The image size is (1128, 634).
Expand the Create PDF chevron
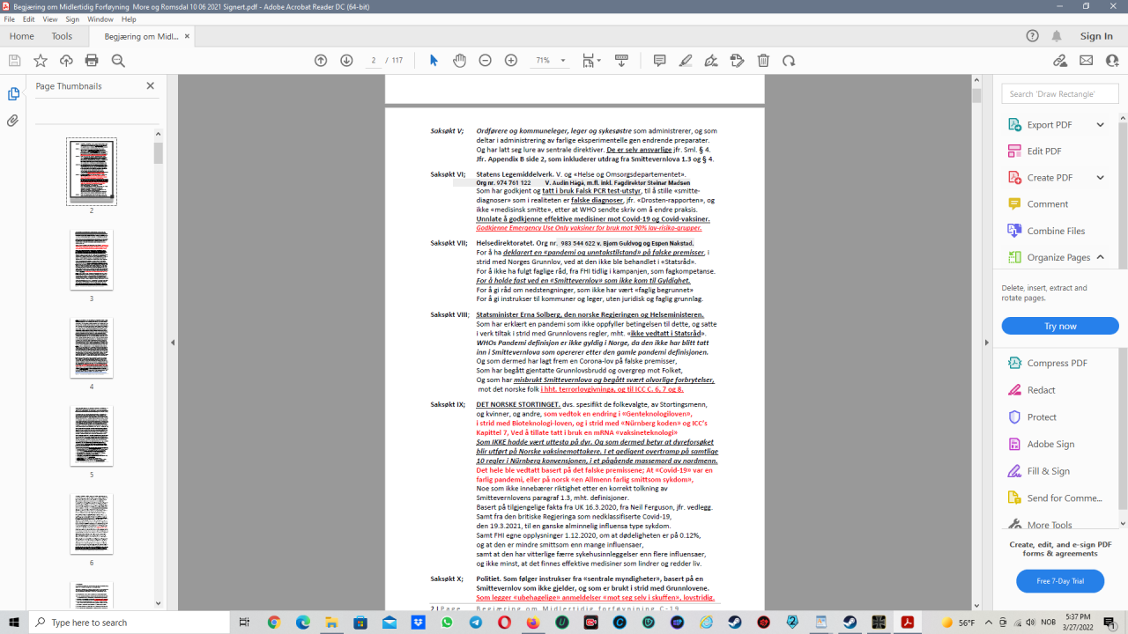tap(1100, 178)
